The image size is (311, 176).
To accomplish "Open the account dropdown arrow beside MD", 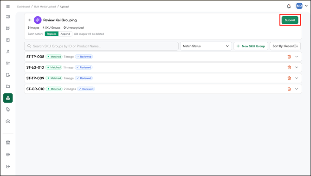I will coord(306,6).
